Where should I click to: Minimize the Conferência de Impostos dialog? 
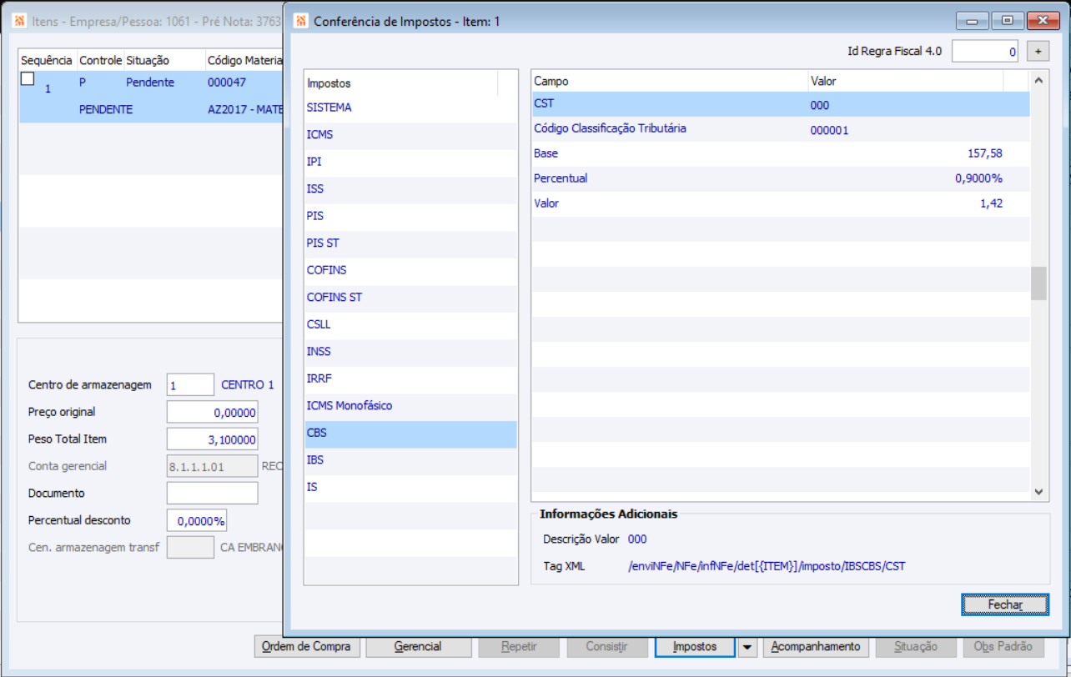973,21
